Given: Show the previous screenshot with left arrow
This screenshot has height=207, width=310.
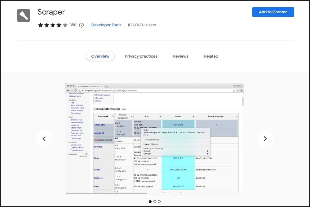Looking at the screenshot, I should [x=44, y=139].
